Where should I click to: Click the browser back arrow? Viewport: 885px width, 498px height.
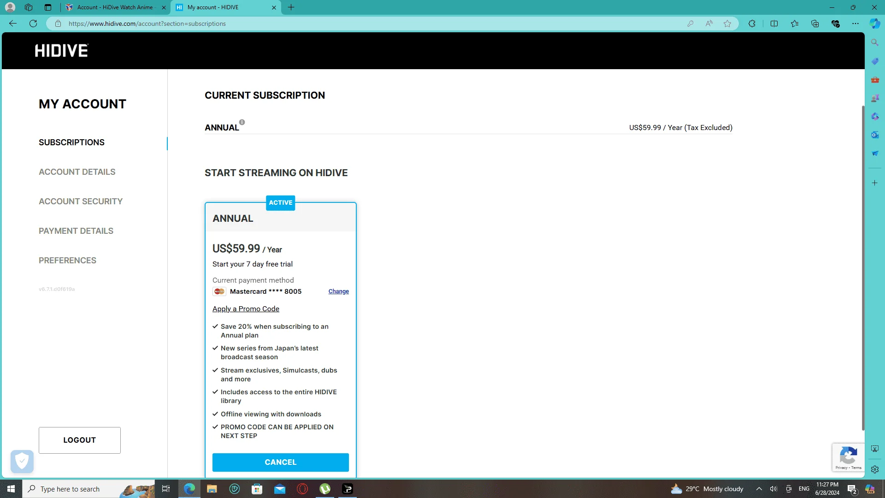click(x=13, y=24)
